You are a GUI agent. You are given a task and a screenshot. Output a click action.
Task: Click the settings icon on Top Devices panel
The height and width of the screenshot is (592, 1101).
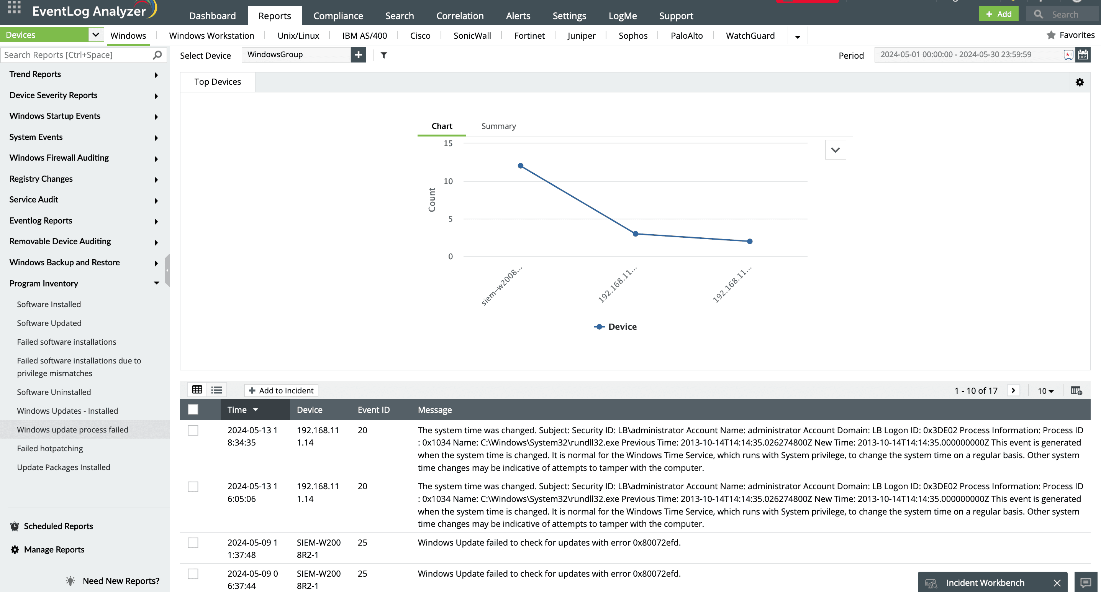coord(1081,82)
